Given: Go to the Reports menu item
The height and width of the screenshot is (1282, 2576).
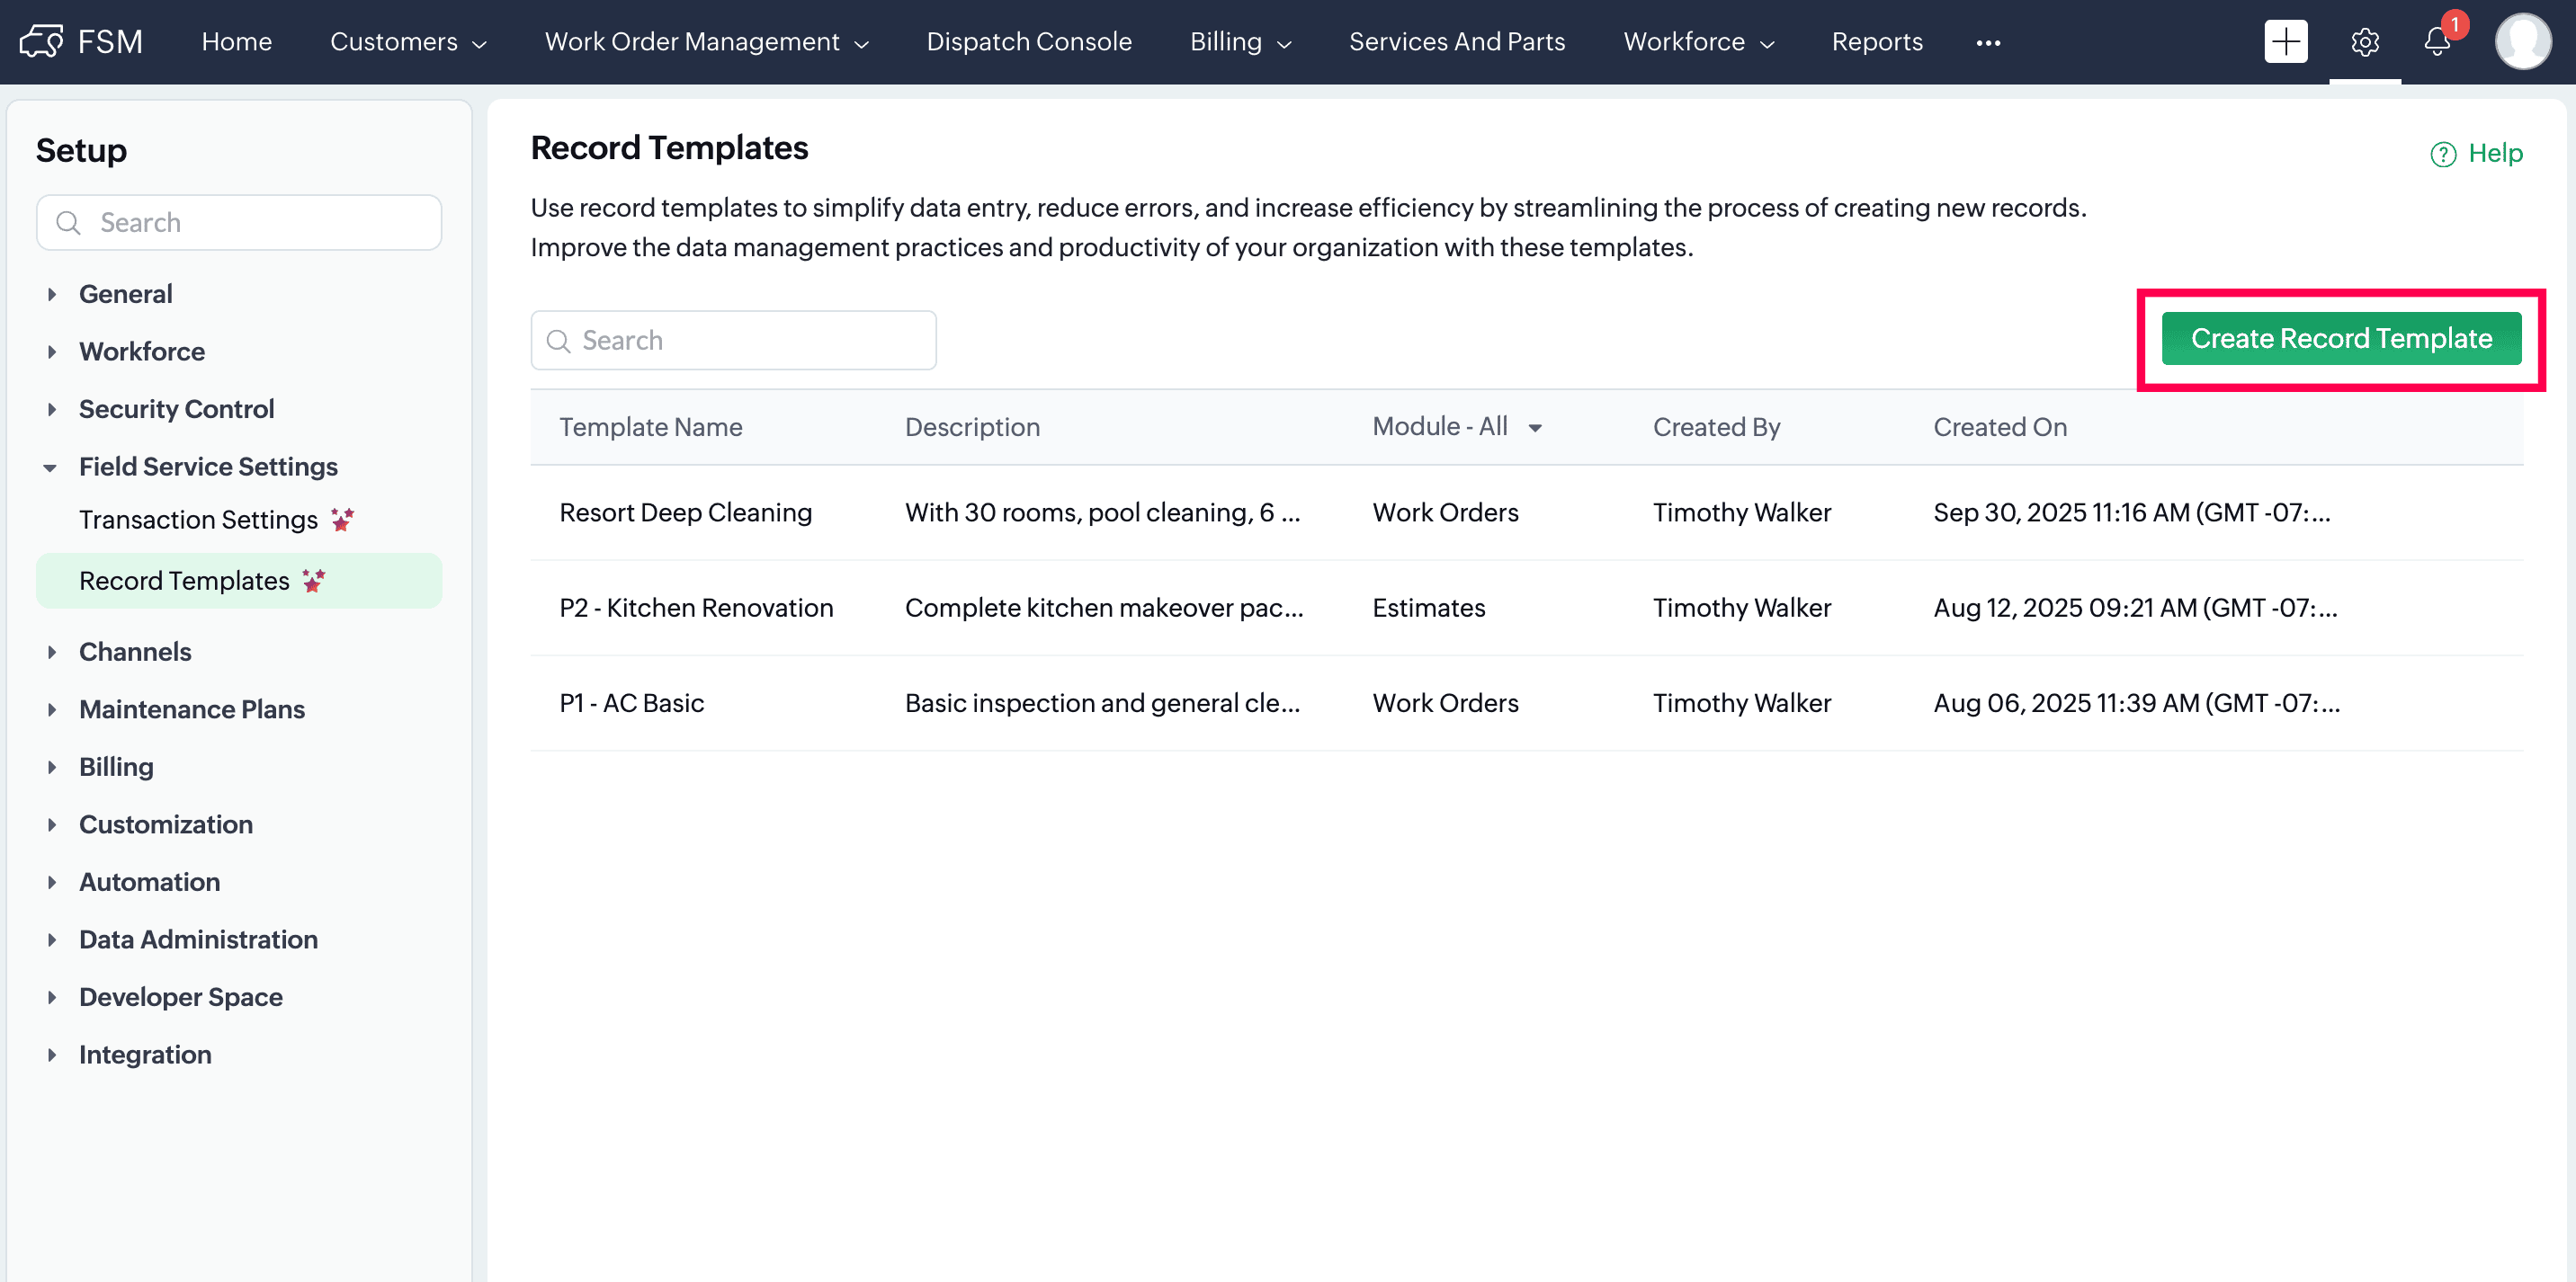Looking at the screenshot, I should pyautogui.click(x=1876, y=42).
